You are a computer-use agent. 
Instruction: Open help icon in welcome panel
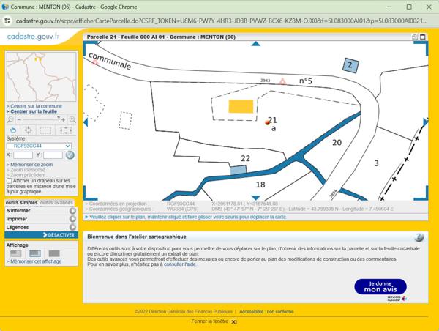419,237
